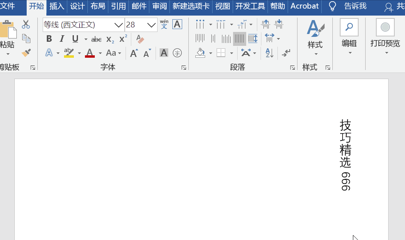Insert enclosed character circle icon

point(177,53)
